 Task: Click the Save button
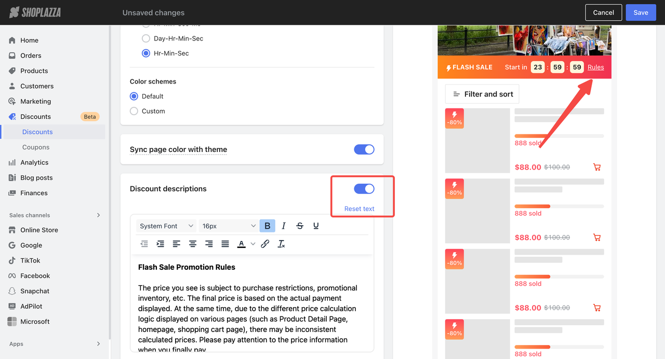(641, 12)
